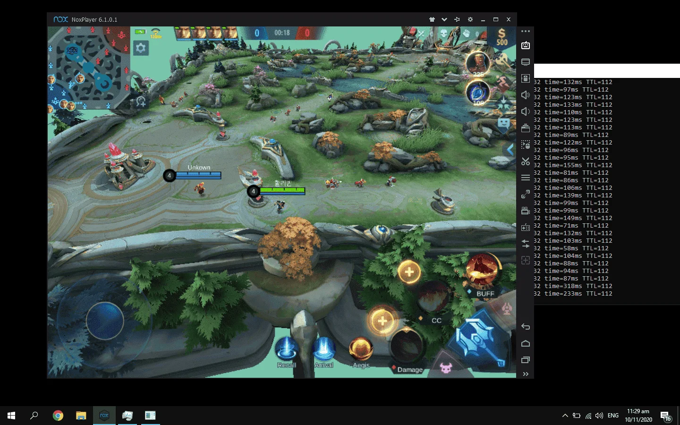Click the taskbar volume speaker icon

click(599, 416)
